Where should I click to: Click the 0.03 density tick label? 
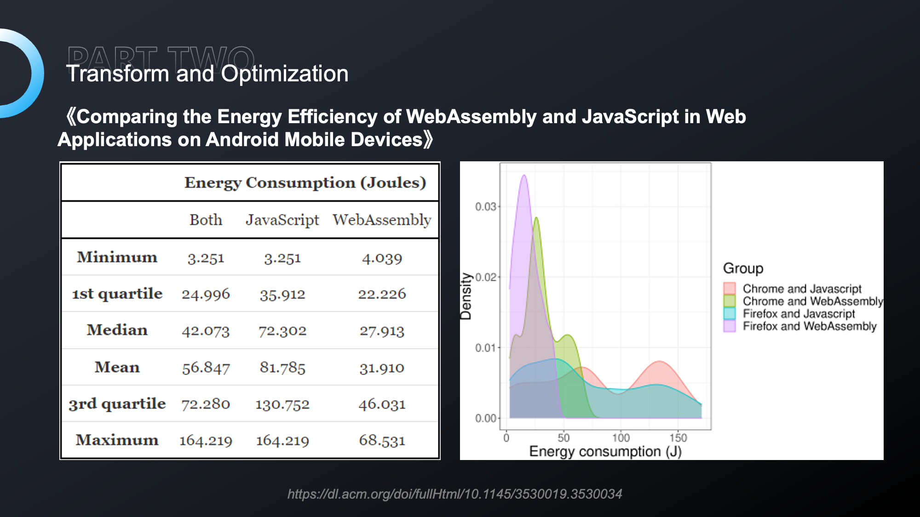coord(486,207)
